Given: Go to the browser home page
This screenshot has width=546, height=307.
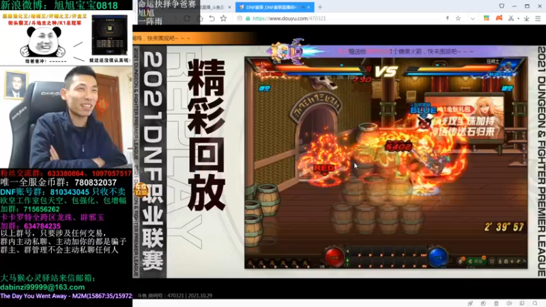Looking at the screenshot, I should coord(200,18).
